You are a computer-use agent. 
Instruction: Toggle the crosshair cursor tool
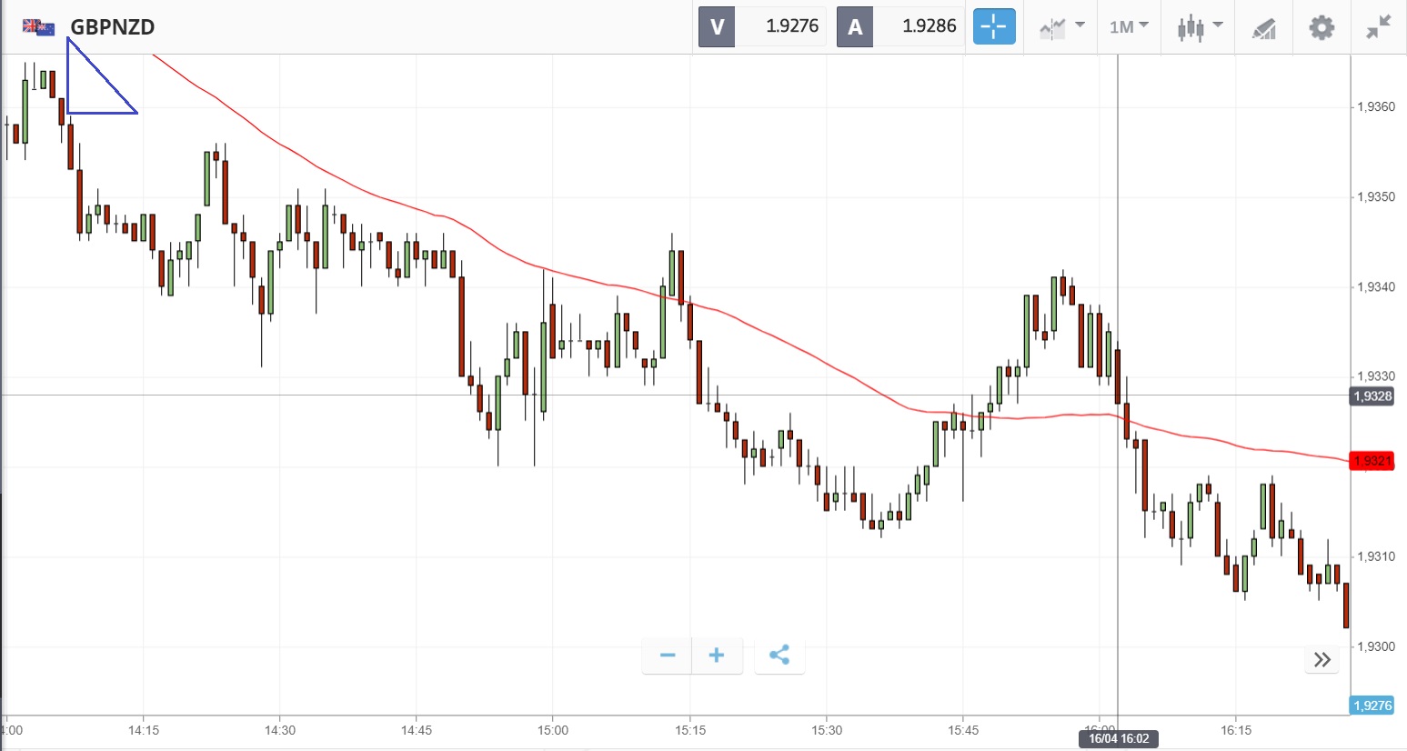pos(993,26)
